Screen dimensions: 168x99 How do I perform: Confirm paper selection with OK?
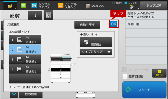coord(114,24)
